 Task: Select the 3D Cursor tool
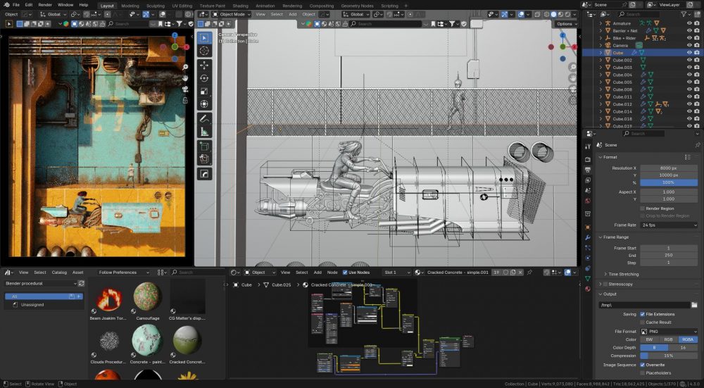coord(204,51)
